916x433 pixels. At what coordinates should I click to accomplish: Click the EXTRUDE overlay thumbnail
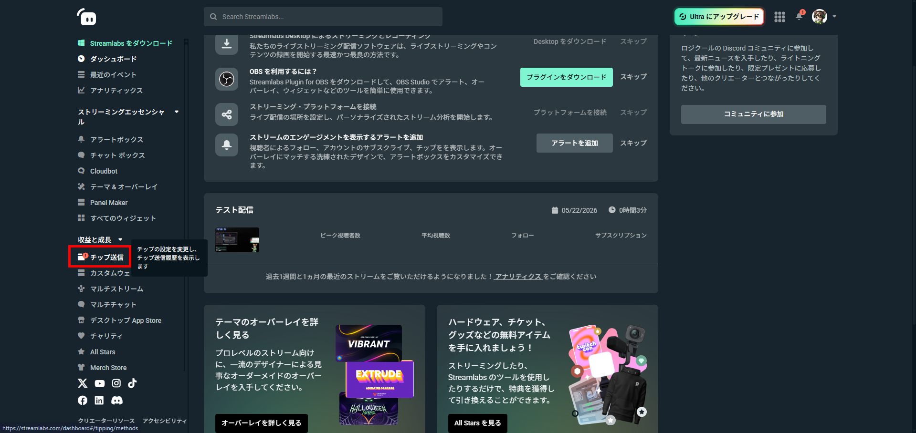pyautogui.click(x=379, y=379)
